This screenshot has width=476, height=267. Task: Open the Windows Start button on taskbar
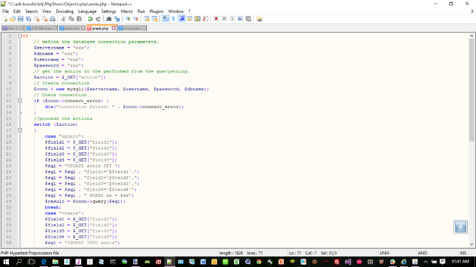point(6,262)
